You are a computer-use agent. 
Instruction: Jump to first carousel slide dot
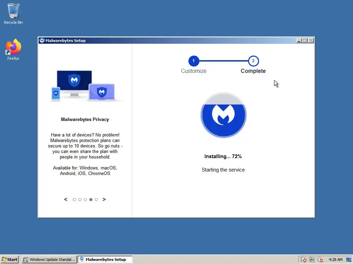[74, 200]
